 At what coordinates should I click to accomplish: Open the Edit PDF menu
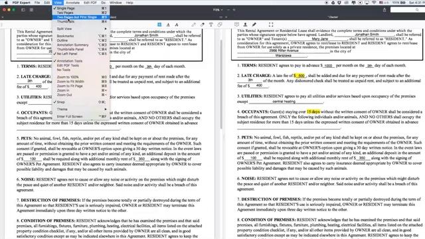[90, 3]
